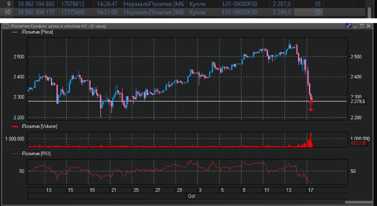Click order number 39 992 404 170
Screen dimensions: 377x206
[x=36, y=12]
